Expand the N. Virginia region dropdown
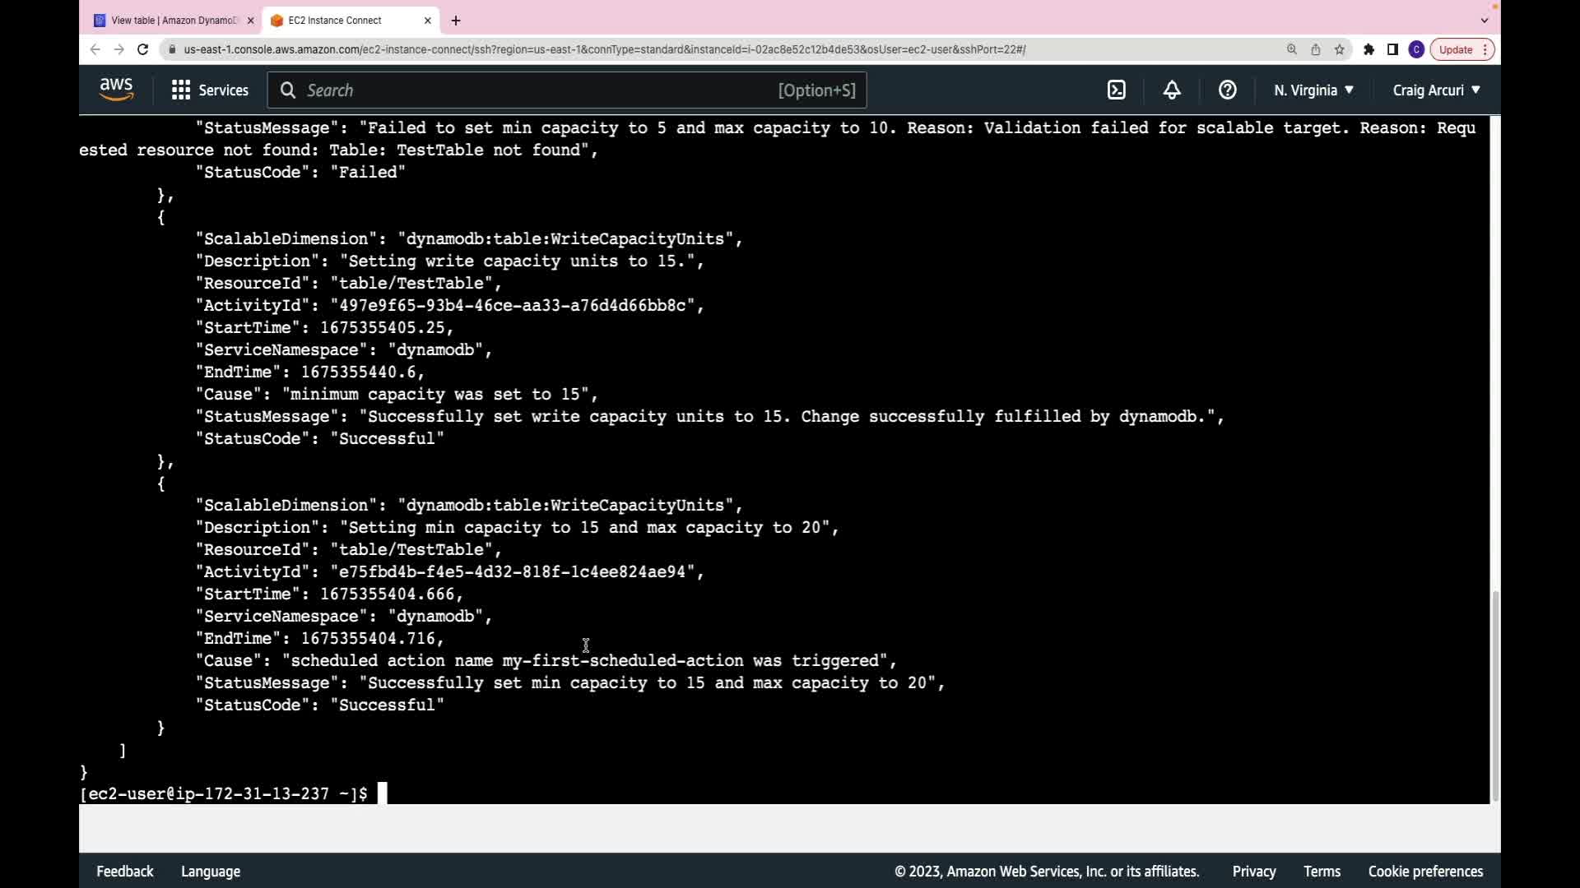The width and height of the screenshot is (1580, 888). (1313, 90)
